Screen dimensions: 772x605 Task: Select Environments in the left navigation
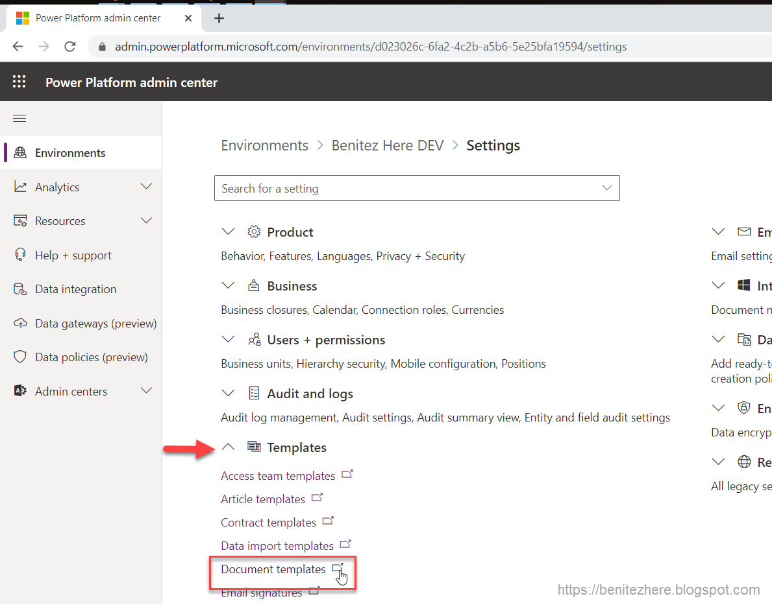coord(81,152)
